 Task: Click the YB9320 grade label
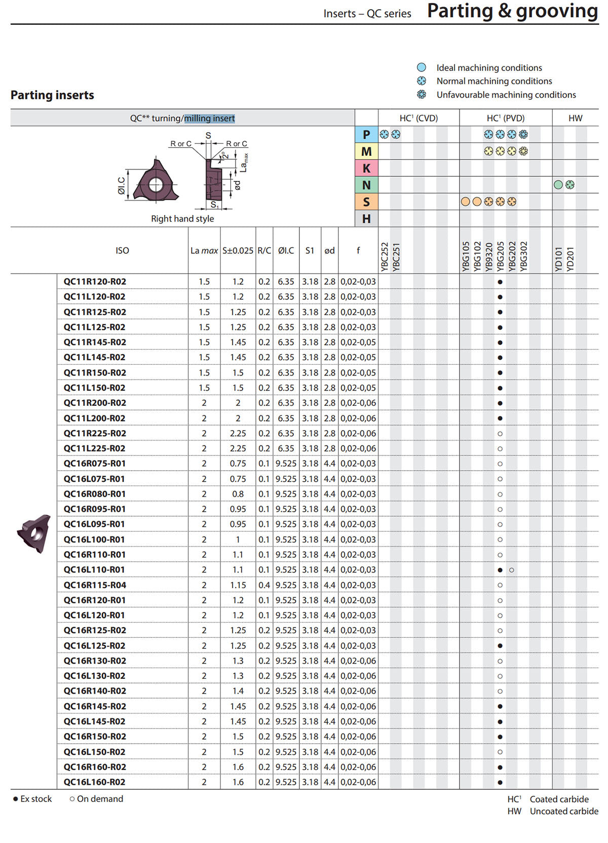[x=488, y=256]
